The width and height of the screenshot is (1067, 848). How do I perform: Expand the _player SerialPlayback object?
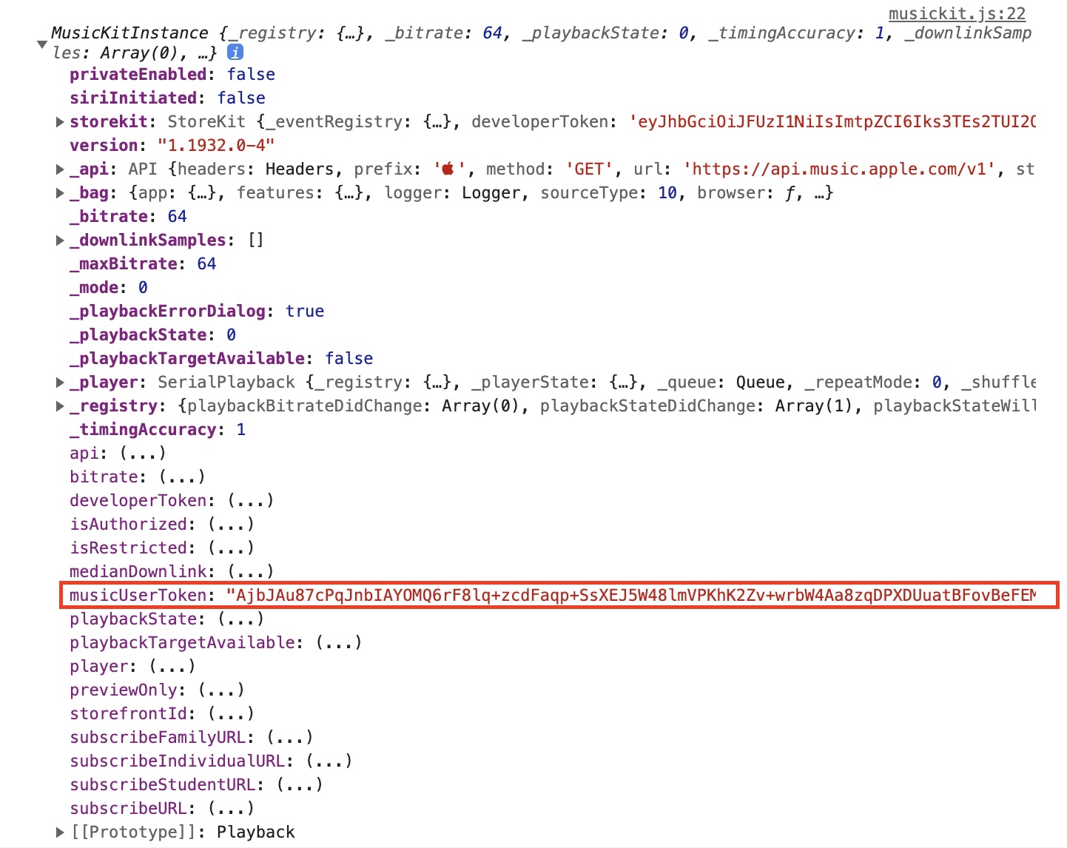point(61,382)
